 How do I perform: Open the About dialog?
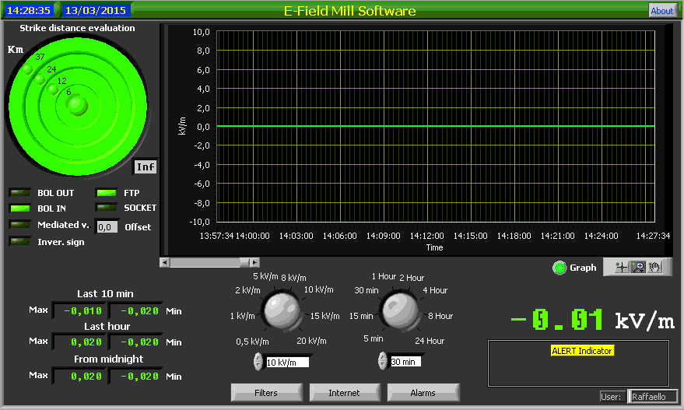[661, 10]
